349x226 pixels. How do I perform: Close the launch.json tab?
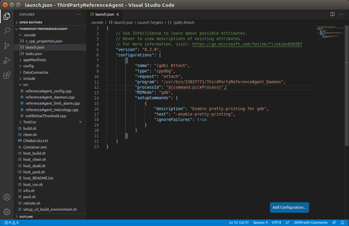click(118, 14)
